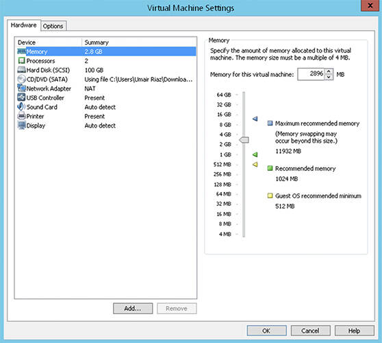Image resolution: width=382 pixels, height=343 pixels.
Task: Click the Sound Card speaker icon
Action: pyautogui.click(x=21, y=107)
